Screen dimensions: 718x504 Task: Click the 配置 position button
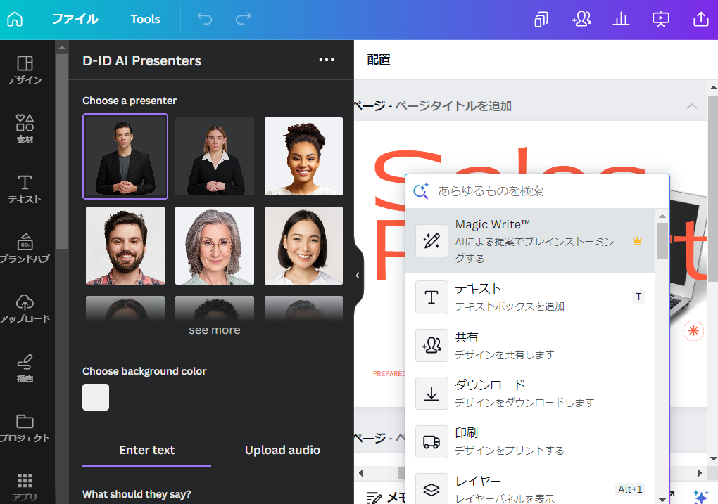tap(379, 60)
